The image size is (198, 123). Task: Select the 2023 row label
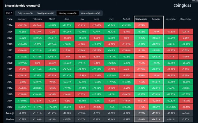click(10, 44)
